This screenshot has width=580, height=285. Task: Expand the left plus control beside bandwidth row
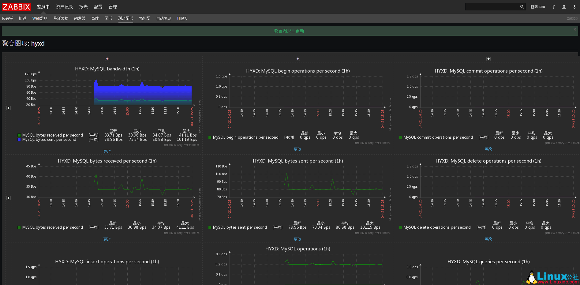[8, 108]
